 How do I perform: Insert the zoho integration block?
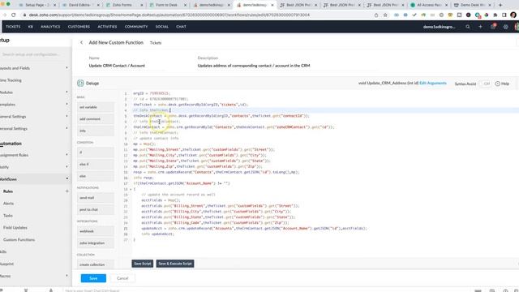(x=96, y=243)
